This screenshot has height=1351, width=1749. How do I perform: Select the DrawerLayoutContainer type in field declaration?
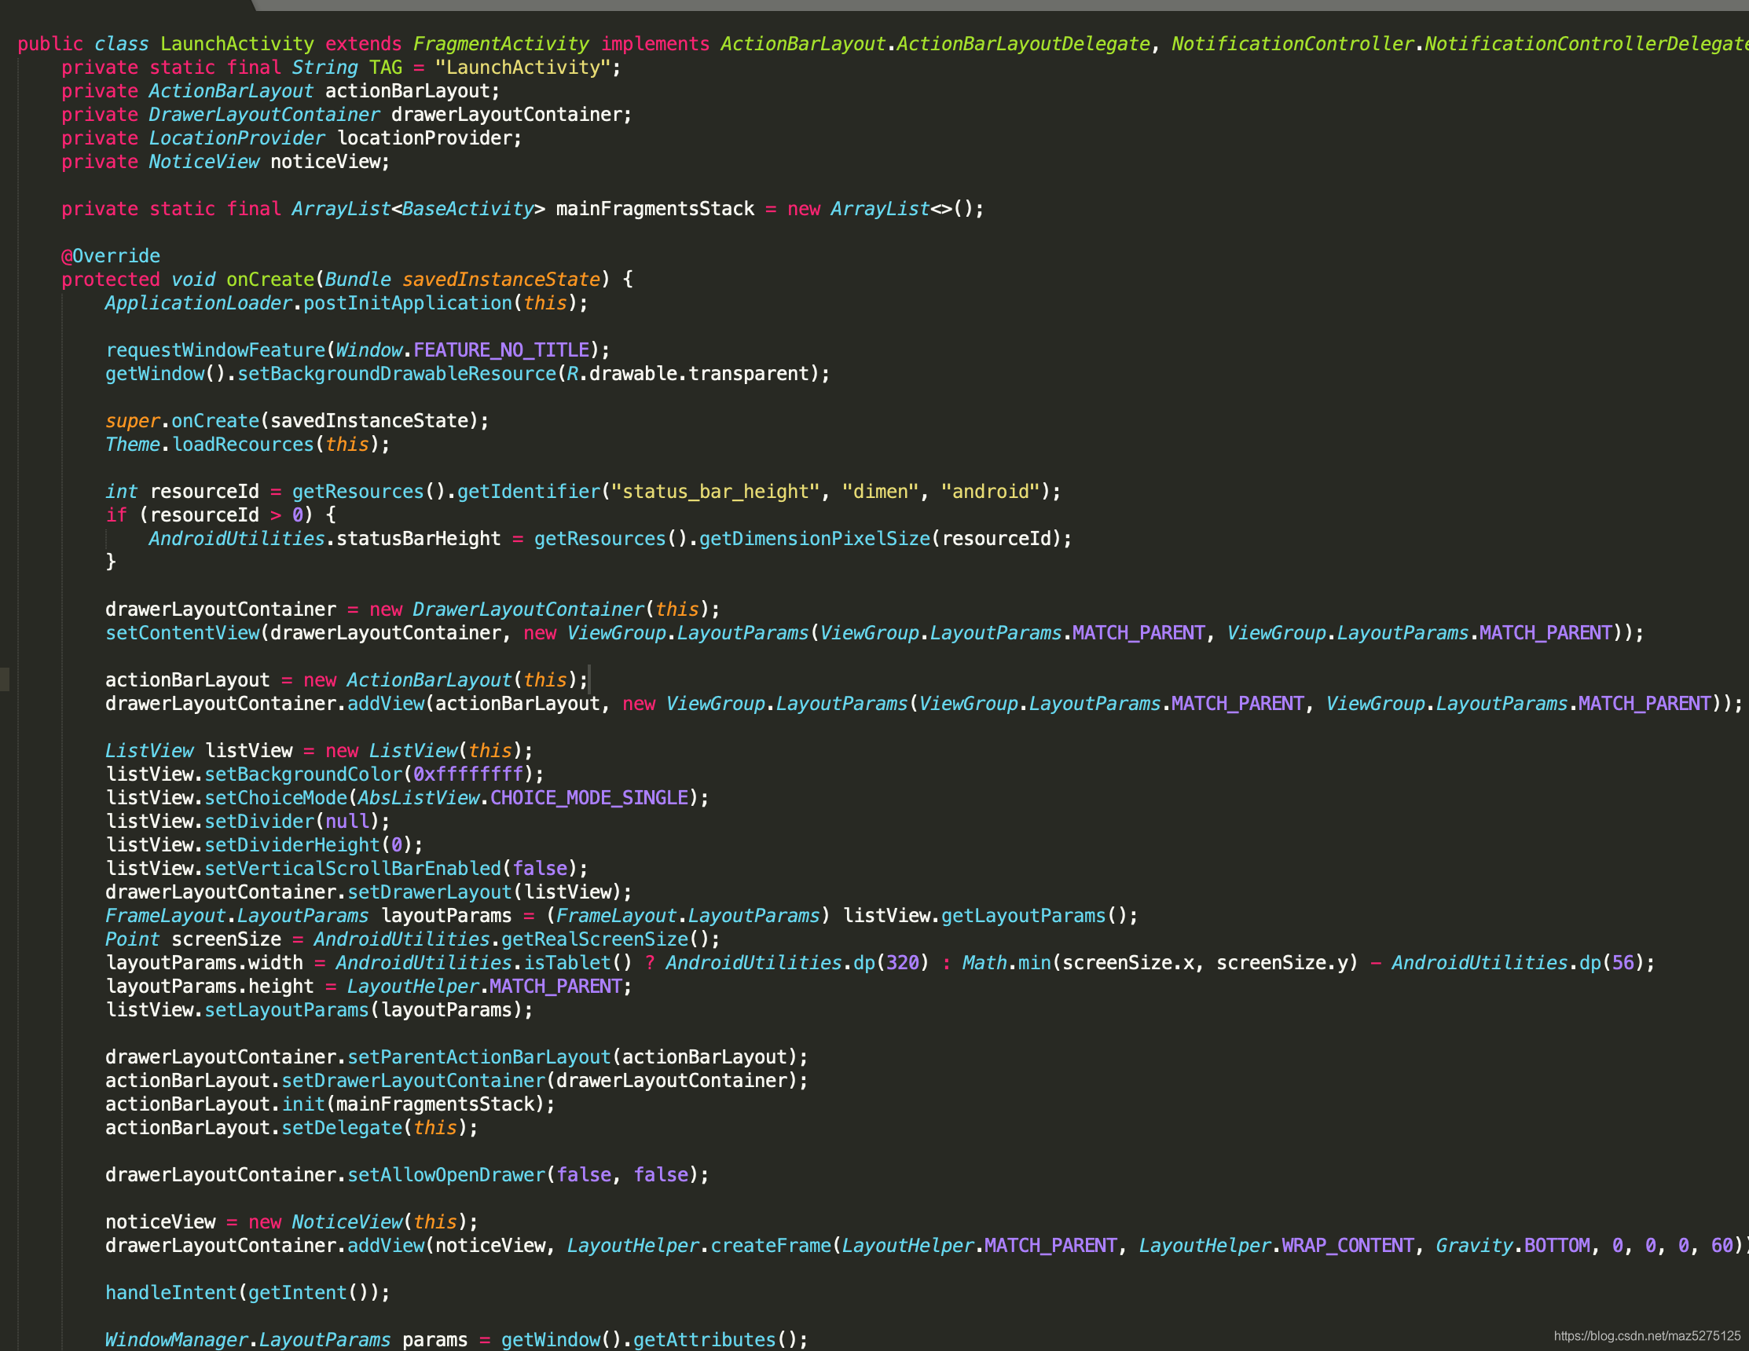click(x=264, y=115)
